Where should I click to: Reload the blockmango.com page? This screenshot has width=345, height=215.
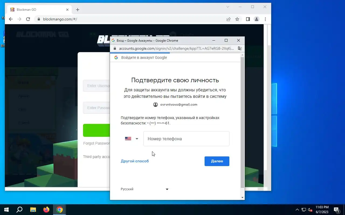28,19
